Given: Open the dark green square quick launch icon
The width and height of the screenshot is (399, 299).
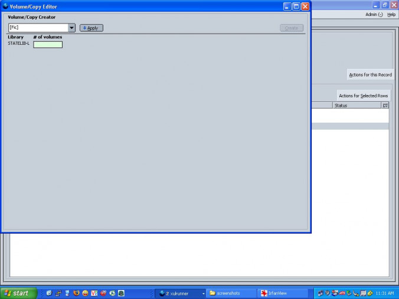Looking at the screenshot, I should [121, 293].
